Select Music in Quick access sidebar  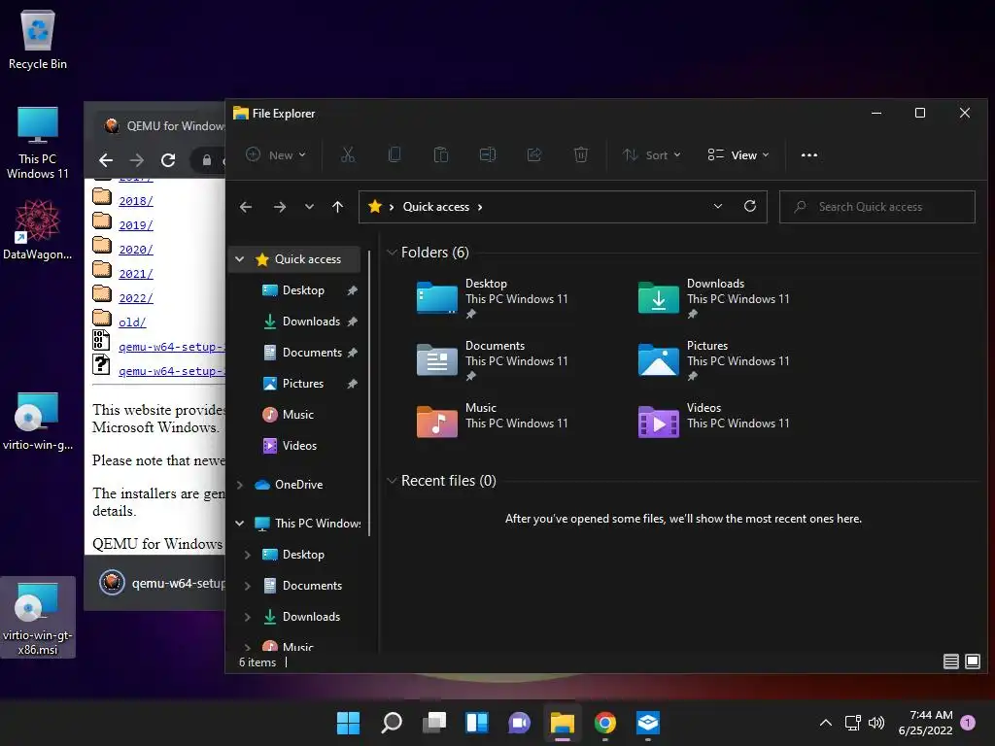(x=296, y=414)
